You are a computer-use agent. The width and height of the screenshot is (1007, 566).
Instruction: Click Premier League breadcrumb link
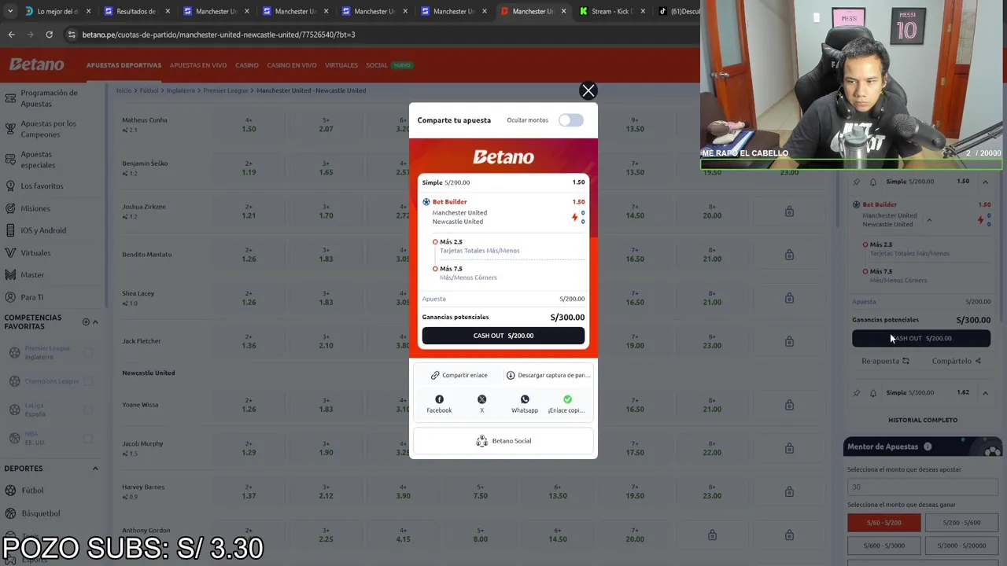[226, 90]
